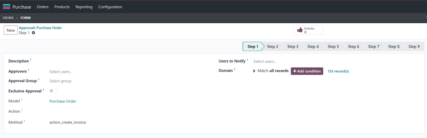The image size is (427, 138).
Task: Click the help tooltip mark beside Model
Action: pos(22,100)
